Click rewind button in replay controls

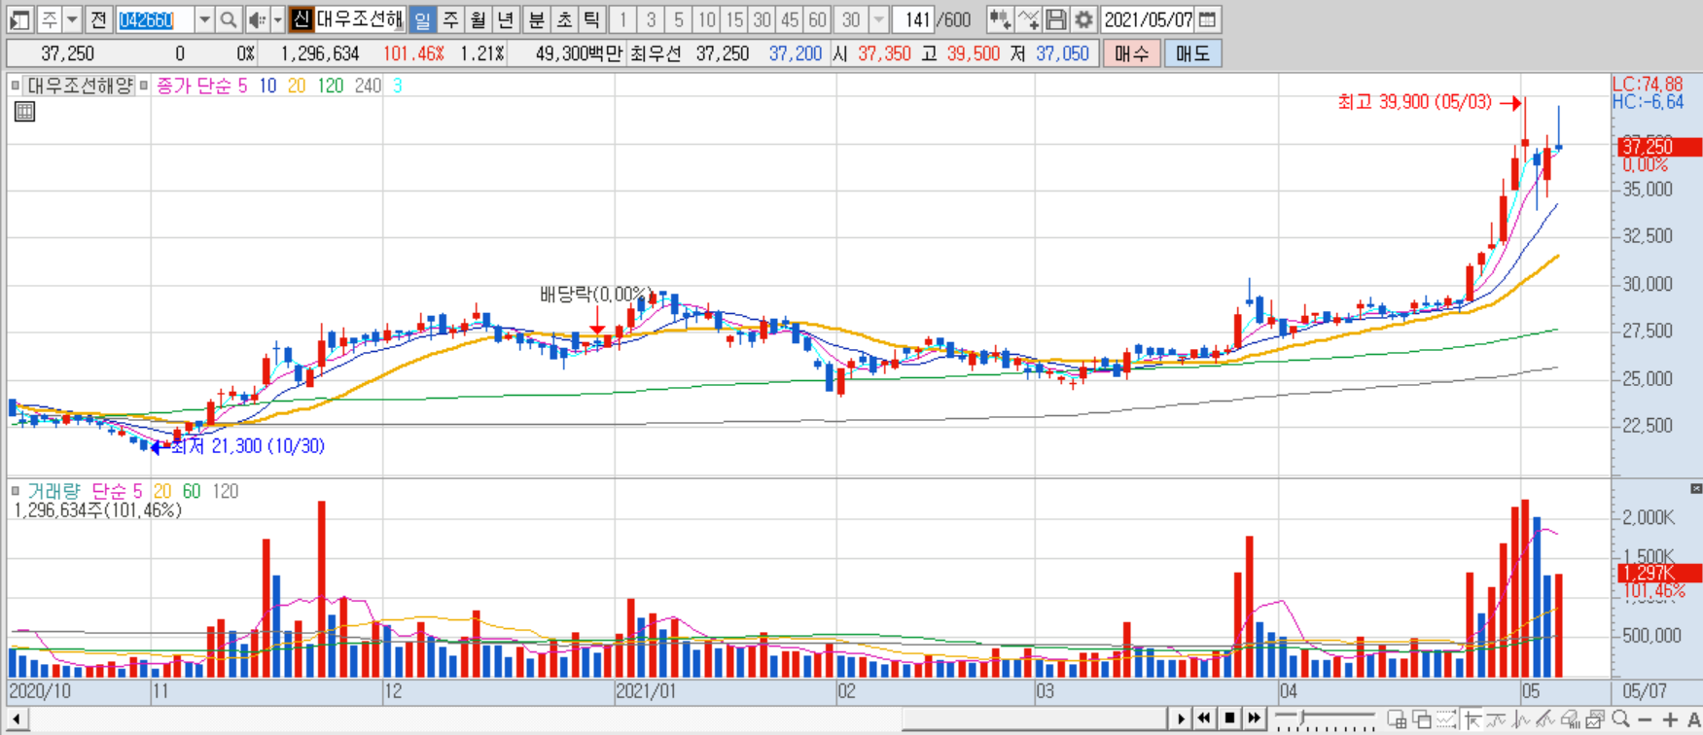click(x=1204, y=718)
